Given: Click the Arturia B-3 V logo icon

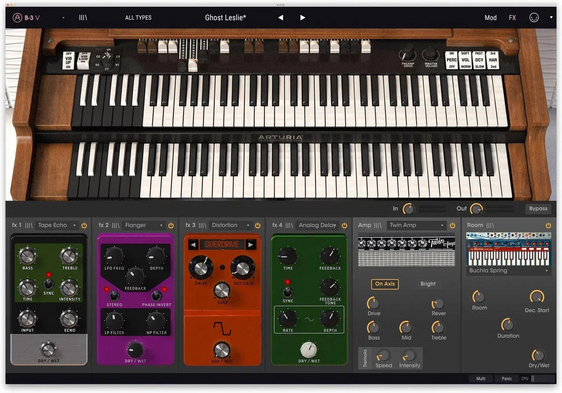Looking at the screenshot, I should pos(18,18).
